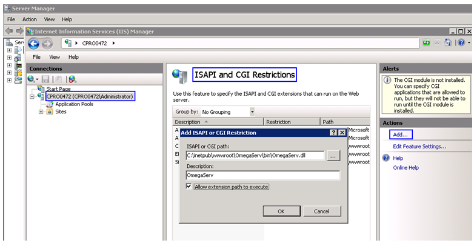Screen dimensions: 474x243
Task: Click the breadcrumb arrow after CPRO0472
Action: [114, 43]
